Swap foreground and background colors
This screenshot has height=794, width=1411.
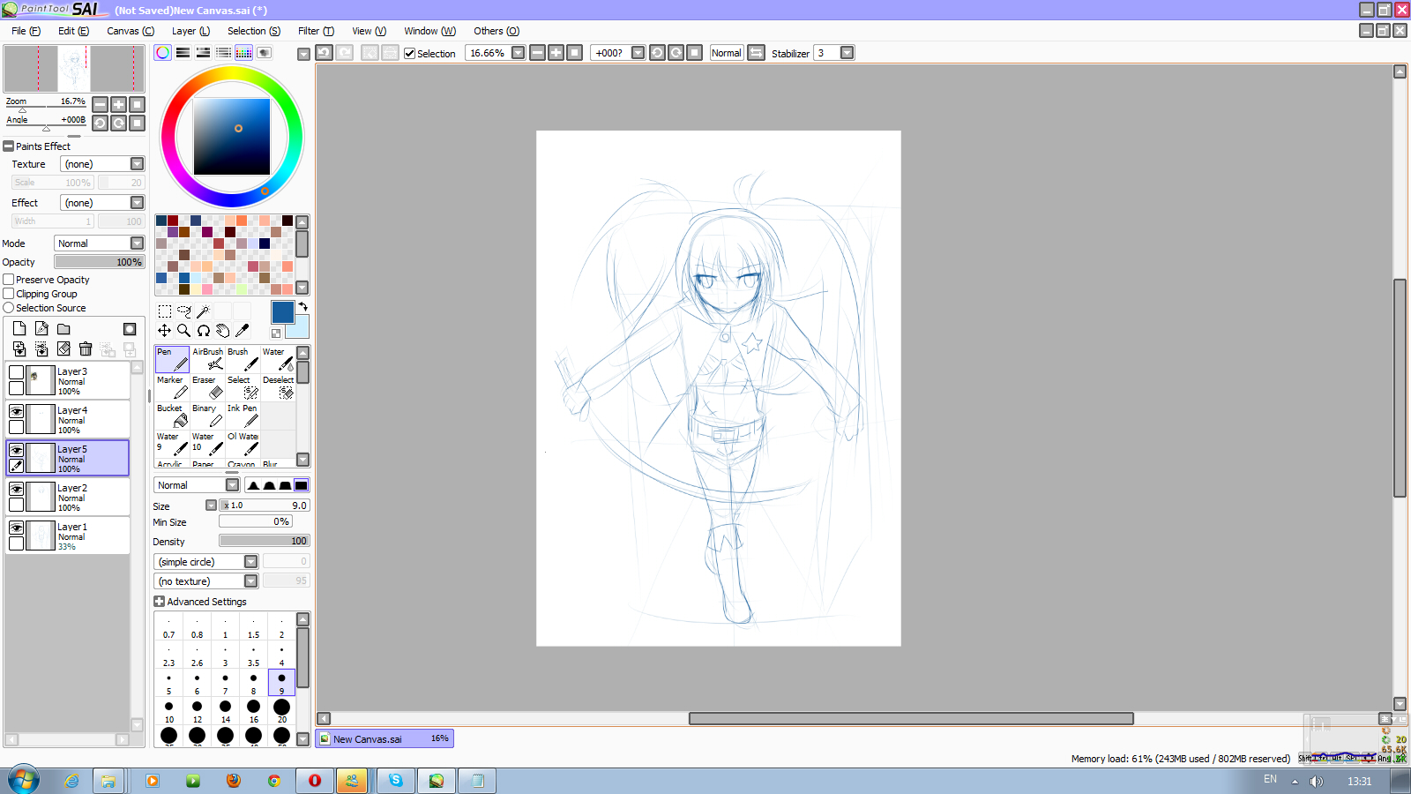[302, 307]
